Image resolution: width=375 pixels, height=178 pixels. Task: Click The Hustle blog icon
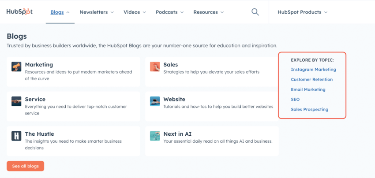(16, 136)
